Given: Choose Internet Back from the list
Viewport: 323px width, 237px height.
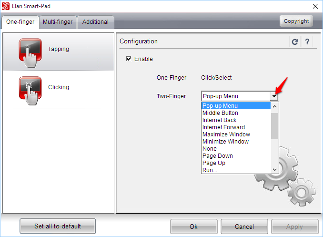Looking at the screenshot, I should 236,120.
